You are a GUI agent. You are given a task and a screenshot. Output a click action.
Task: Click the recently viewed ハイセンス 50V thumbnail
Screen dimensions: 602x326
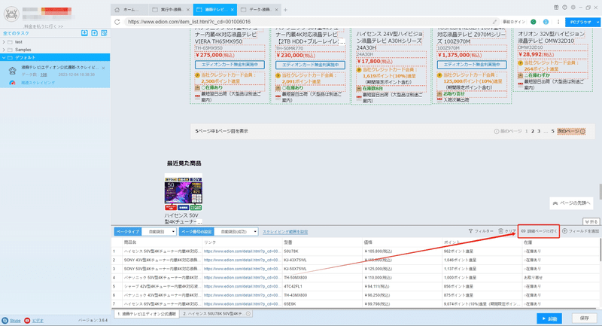click(184, 192)
